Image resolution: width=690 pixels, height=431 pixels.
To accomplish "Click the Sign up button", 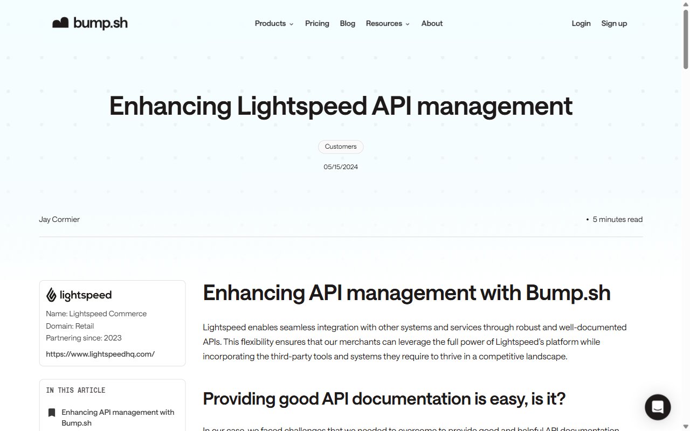I will tap(614, 23).
